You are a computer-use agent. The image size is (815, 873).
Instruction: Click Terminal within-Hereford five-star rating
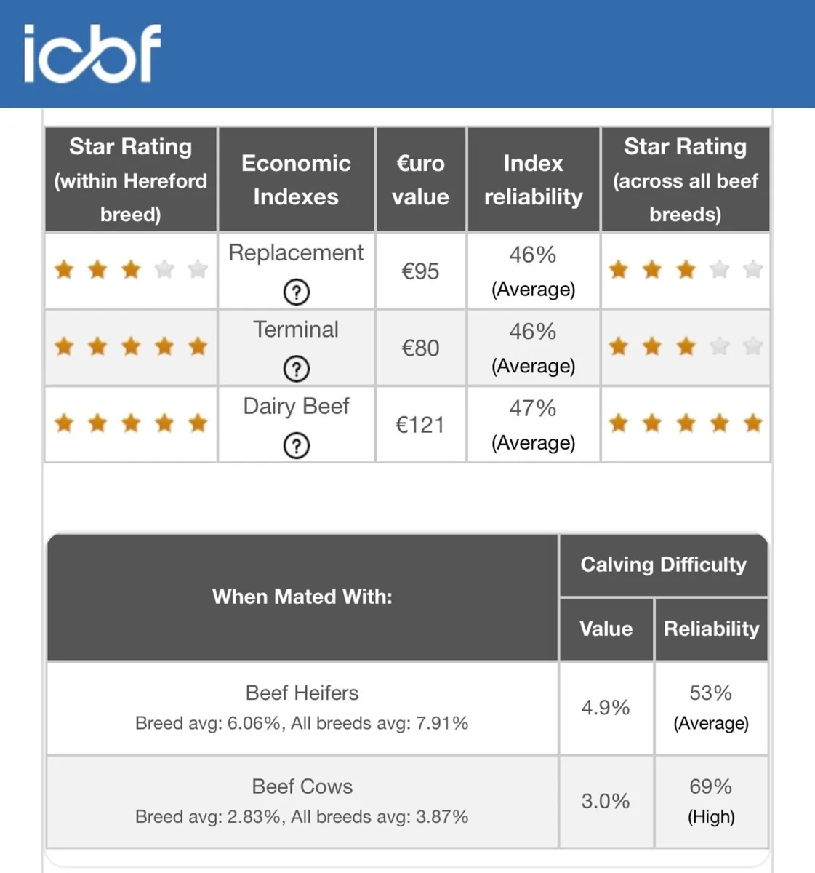(131, 346)
